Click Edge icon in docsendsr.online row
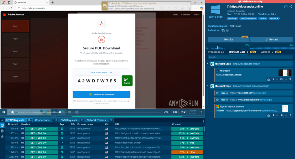 (212, 64)
